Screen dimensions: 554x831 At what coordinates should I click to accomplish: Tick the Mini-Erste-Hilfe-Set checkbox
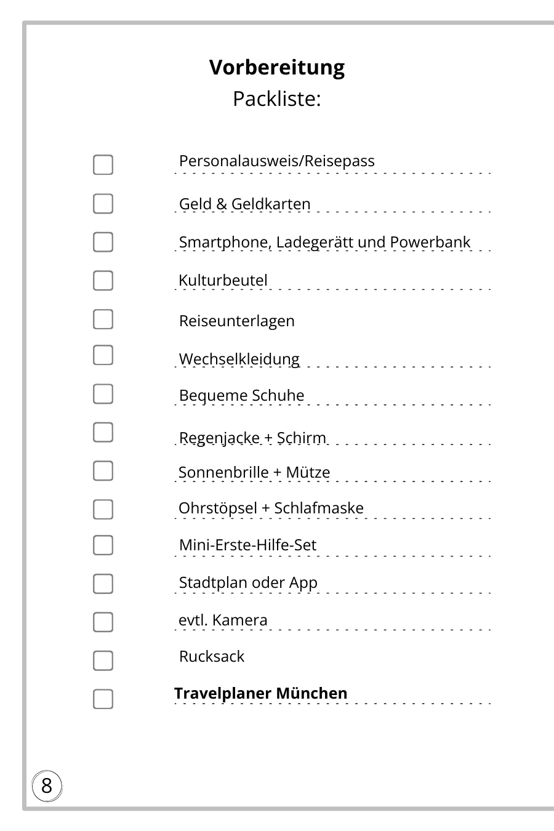click(103, 545)
